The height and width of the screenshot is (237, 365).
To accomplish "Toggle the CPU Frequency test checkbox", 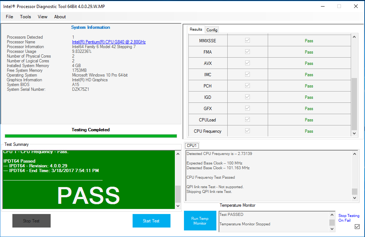I will (x=248, y=131).
